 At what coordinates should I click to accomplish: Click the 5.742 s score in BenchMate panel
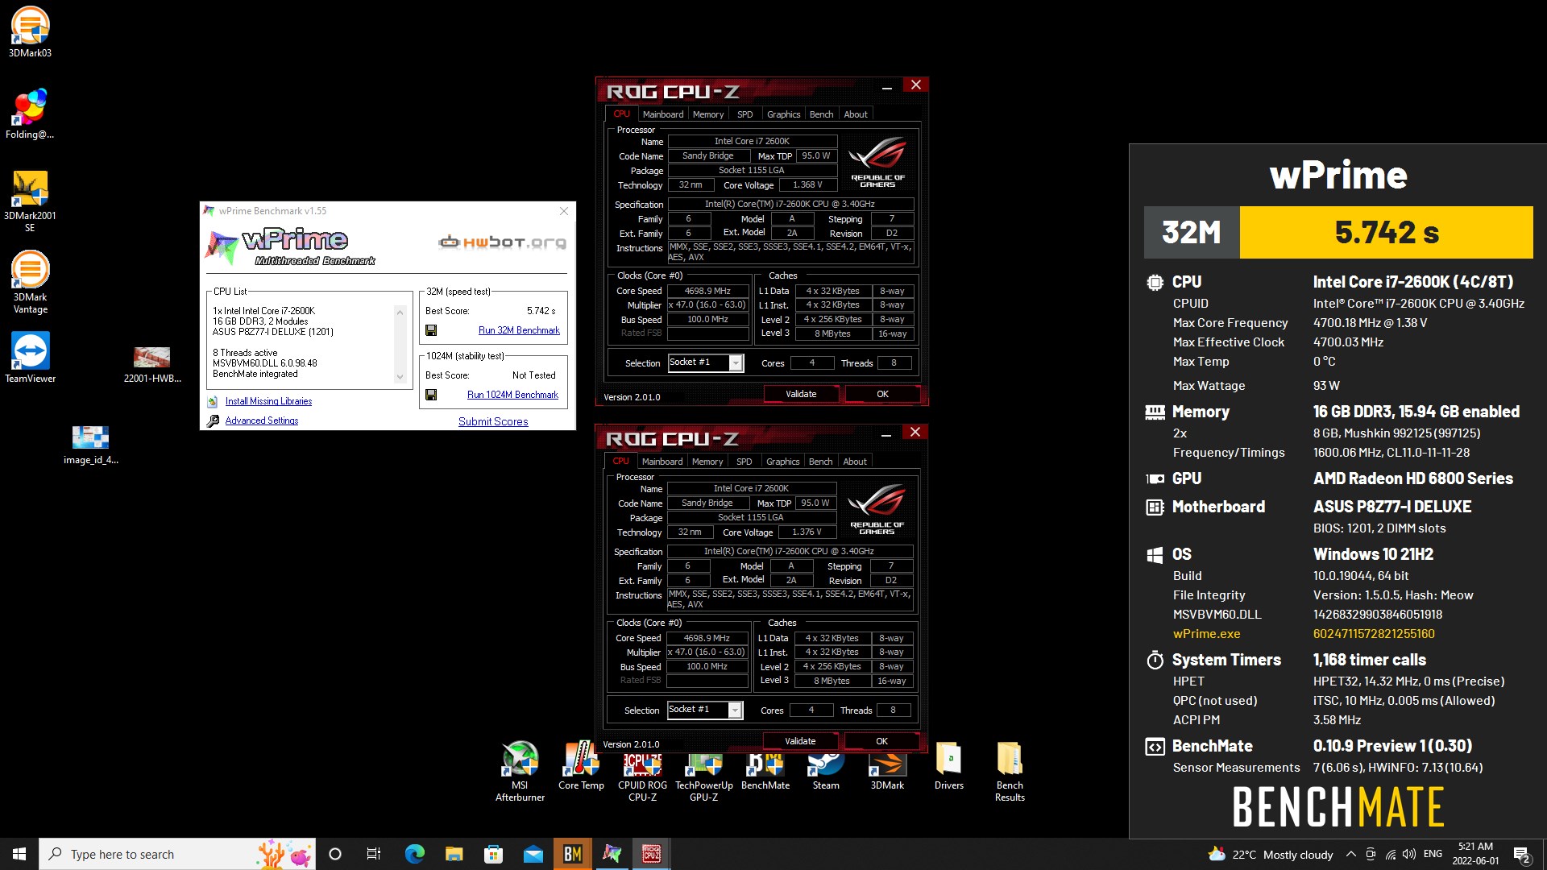[x=1387, y=232]
